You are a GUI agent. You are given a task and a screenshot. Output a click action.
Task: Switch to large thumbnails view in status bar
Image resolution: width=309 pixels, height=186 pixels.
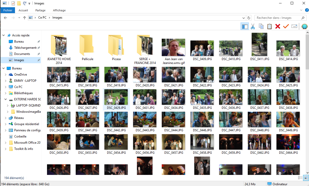[306, 178]
